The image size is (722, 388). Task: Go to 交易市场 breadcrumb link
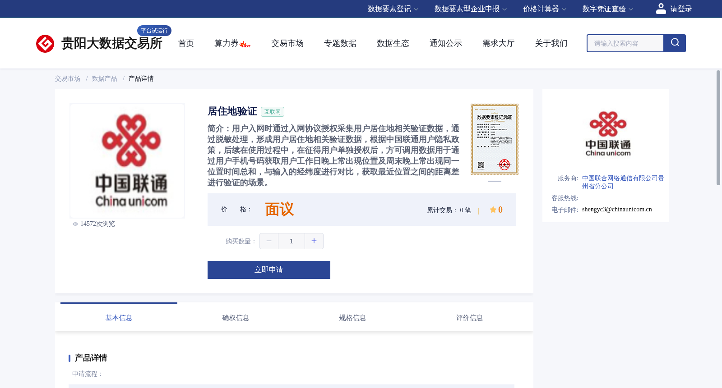click(68, 79)
